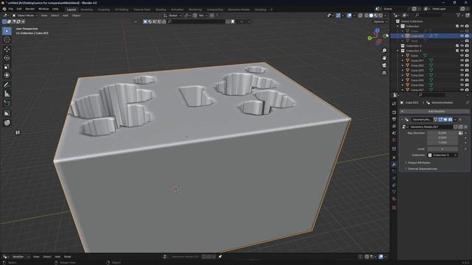Open Render properties tab icon
The image size is (472, 265).
coord(394,112)
